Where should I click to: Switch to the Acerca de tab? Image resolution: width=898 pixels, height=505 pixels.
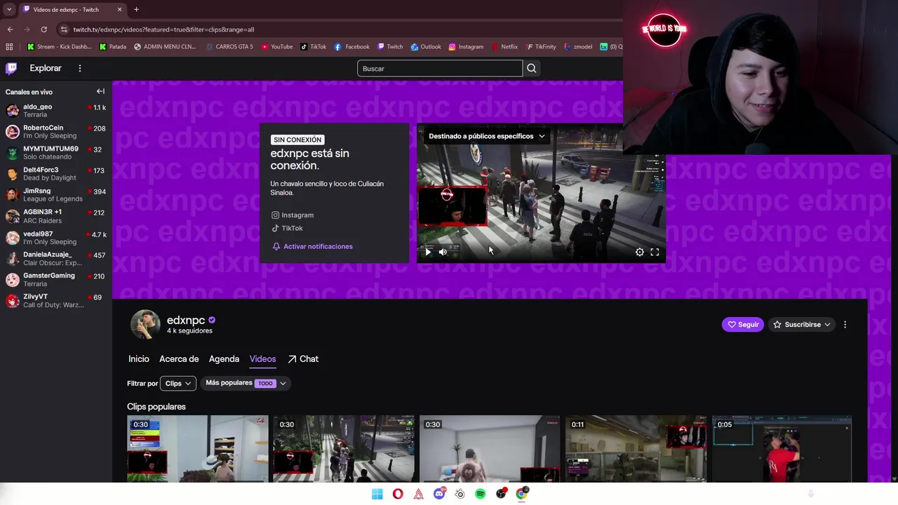(x=179, y=358)
